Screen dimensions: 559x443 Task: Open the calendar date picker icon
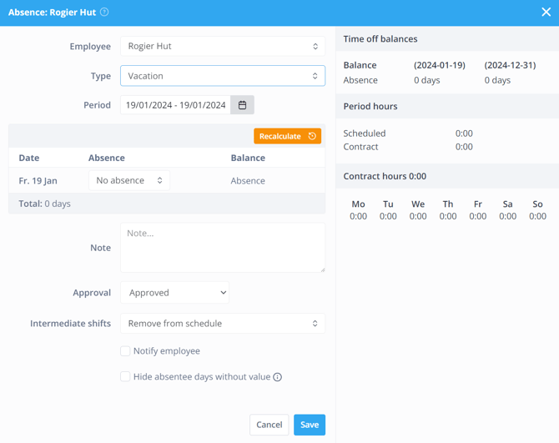click(x=243, y=105)
